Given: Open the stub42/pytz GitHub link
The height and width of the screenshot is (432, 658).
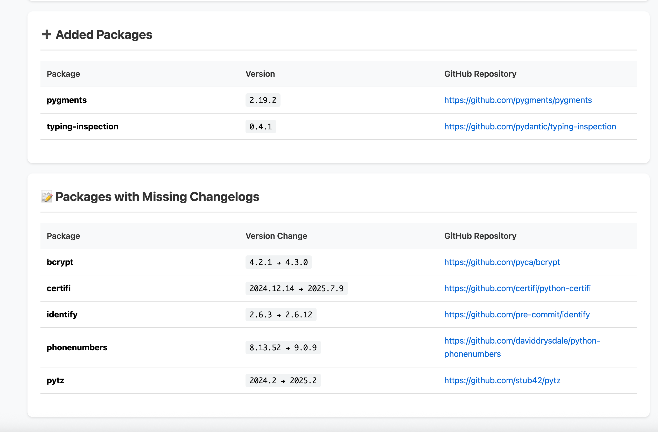Looking at the screenshot, I should pos(502,380).
